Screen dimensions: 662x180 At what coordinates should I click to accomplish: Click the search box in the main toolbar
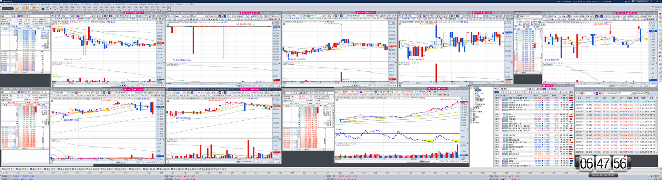click(x=6, y=8)
